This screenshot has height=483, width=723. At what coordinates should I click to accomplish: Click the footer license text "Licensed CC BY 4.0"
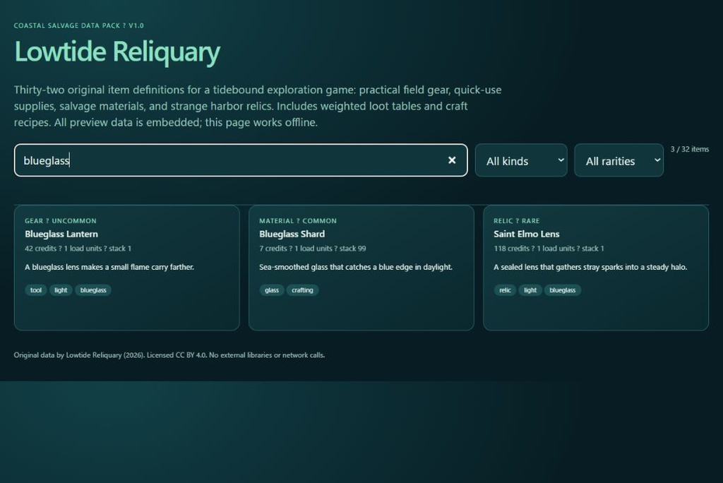tap(177, 355)
